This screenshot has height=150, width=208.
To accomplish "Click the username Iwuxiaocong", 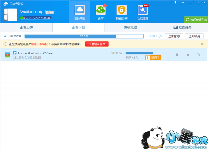I will point(31,12).
